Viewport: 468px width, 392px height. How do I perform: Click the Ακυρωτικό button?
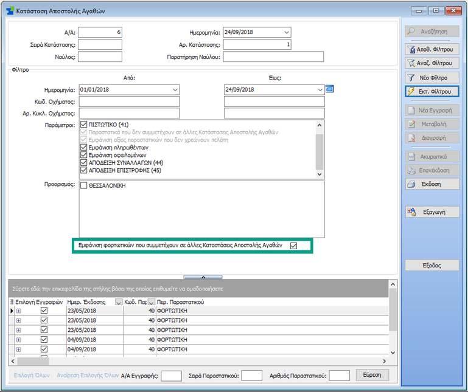click(x=431, y=157)
